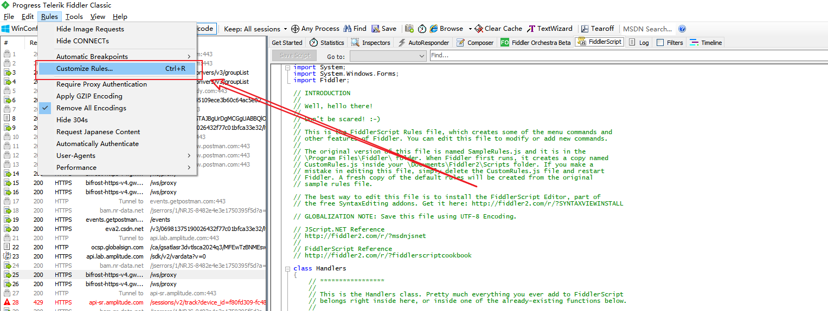Select session 28 red warning icon row
The height and width of the screenshot is (311, 828).
[x=133, y=302]
